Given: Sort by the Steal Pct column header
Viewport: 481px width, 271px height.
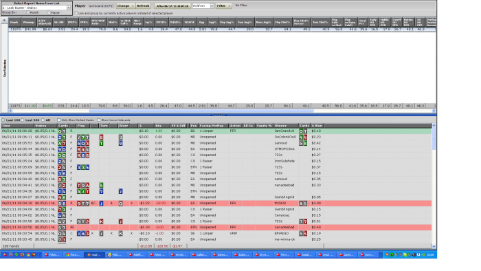Looking at the screenshot, I should (363, 22).
